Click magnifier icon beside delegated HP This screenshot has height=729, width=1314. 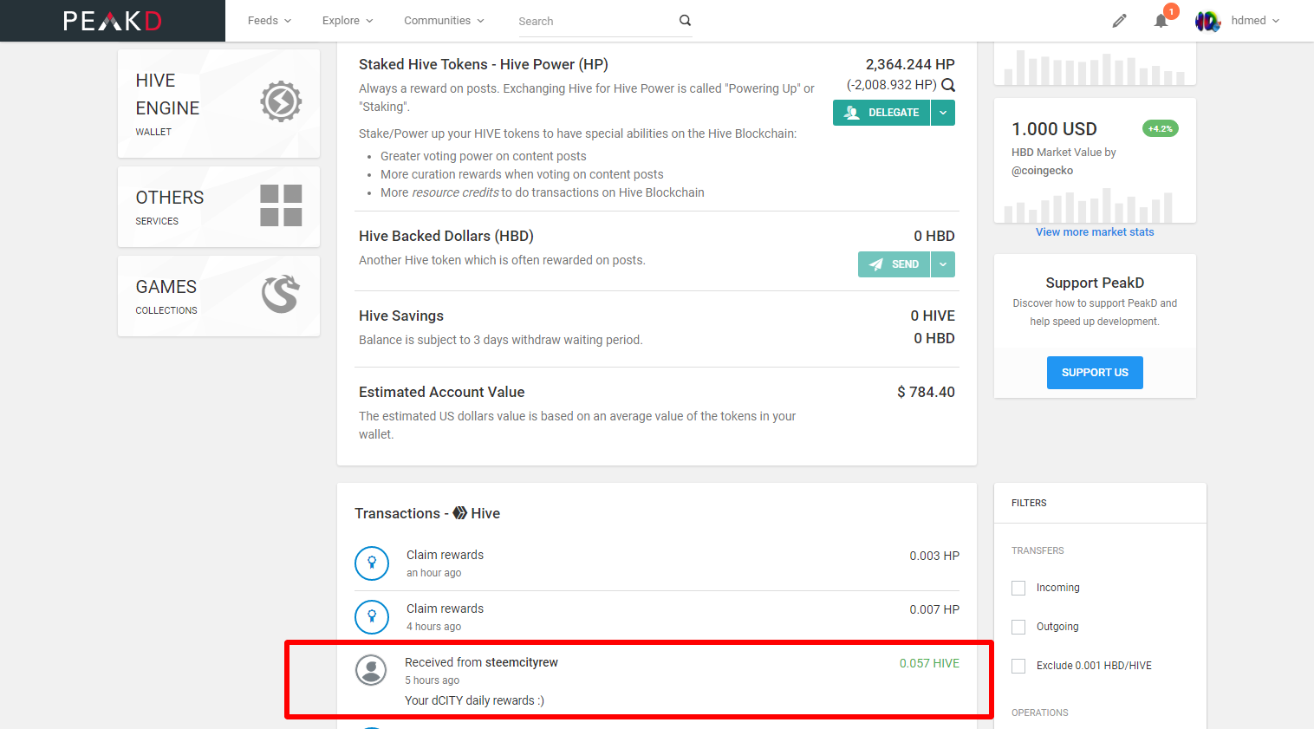pyautogui.click(x=948, y=85)
